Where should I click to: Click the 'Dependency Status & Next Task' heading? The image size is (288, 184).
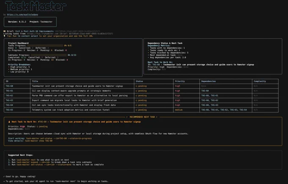[x=165, y=43]
